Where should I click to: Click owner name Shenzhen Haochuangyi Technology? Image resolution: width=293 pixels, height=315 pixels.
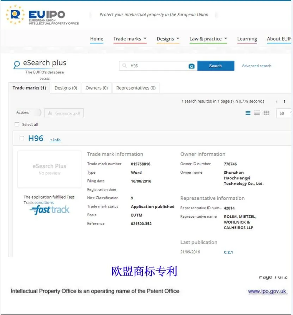pos(244,178)
